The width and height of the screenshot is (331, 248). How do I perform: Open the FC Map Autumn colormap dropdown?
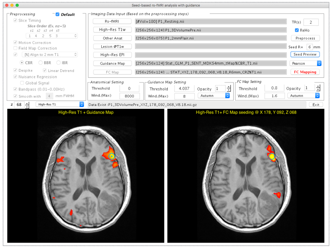[305, 95]
